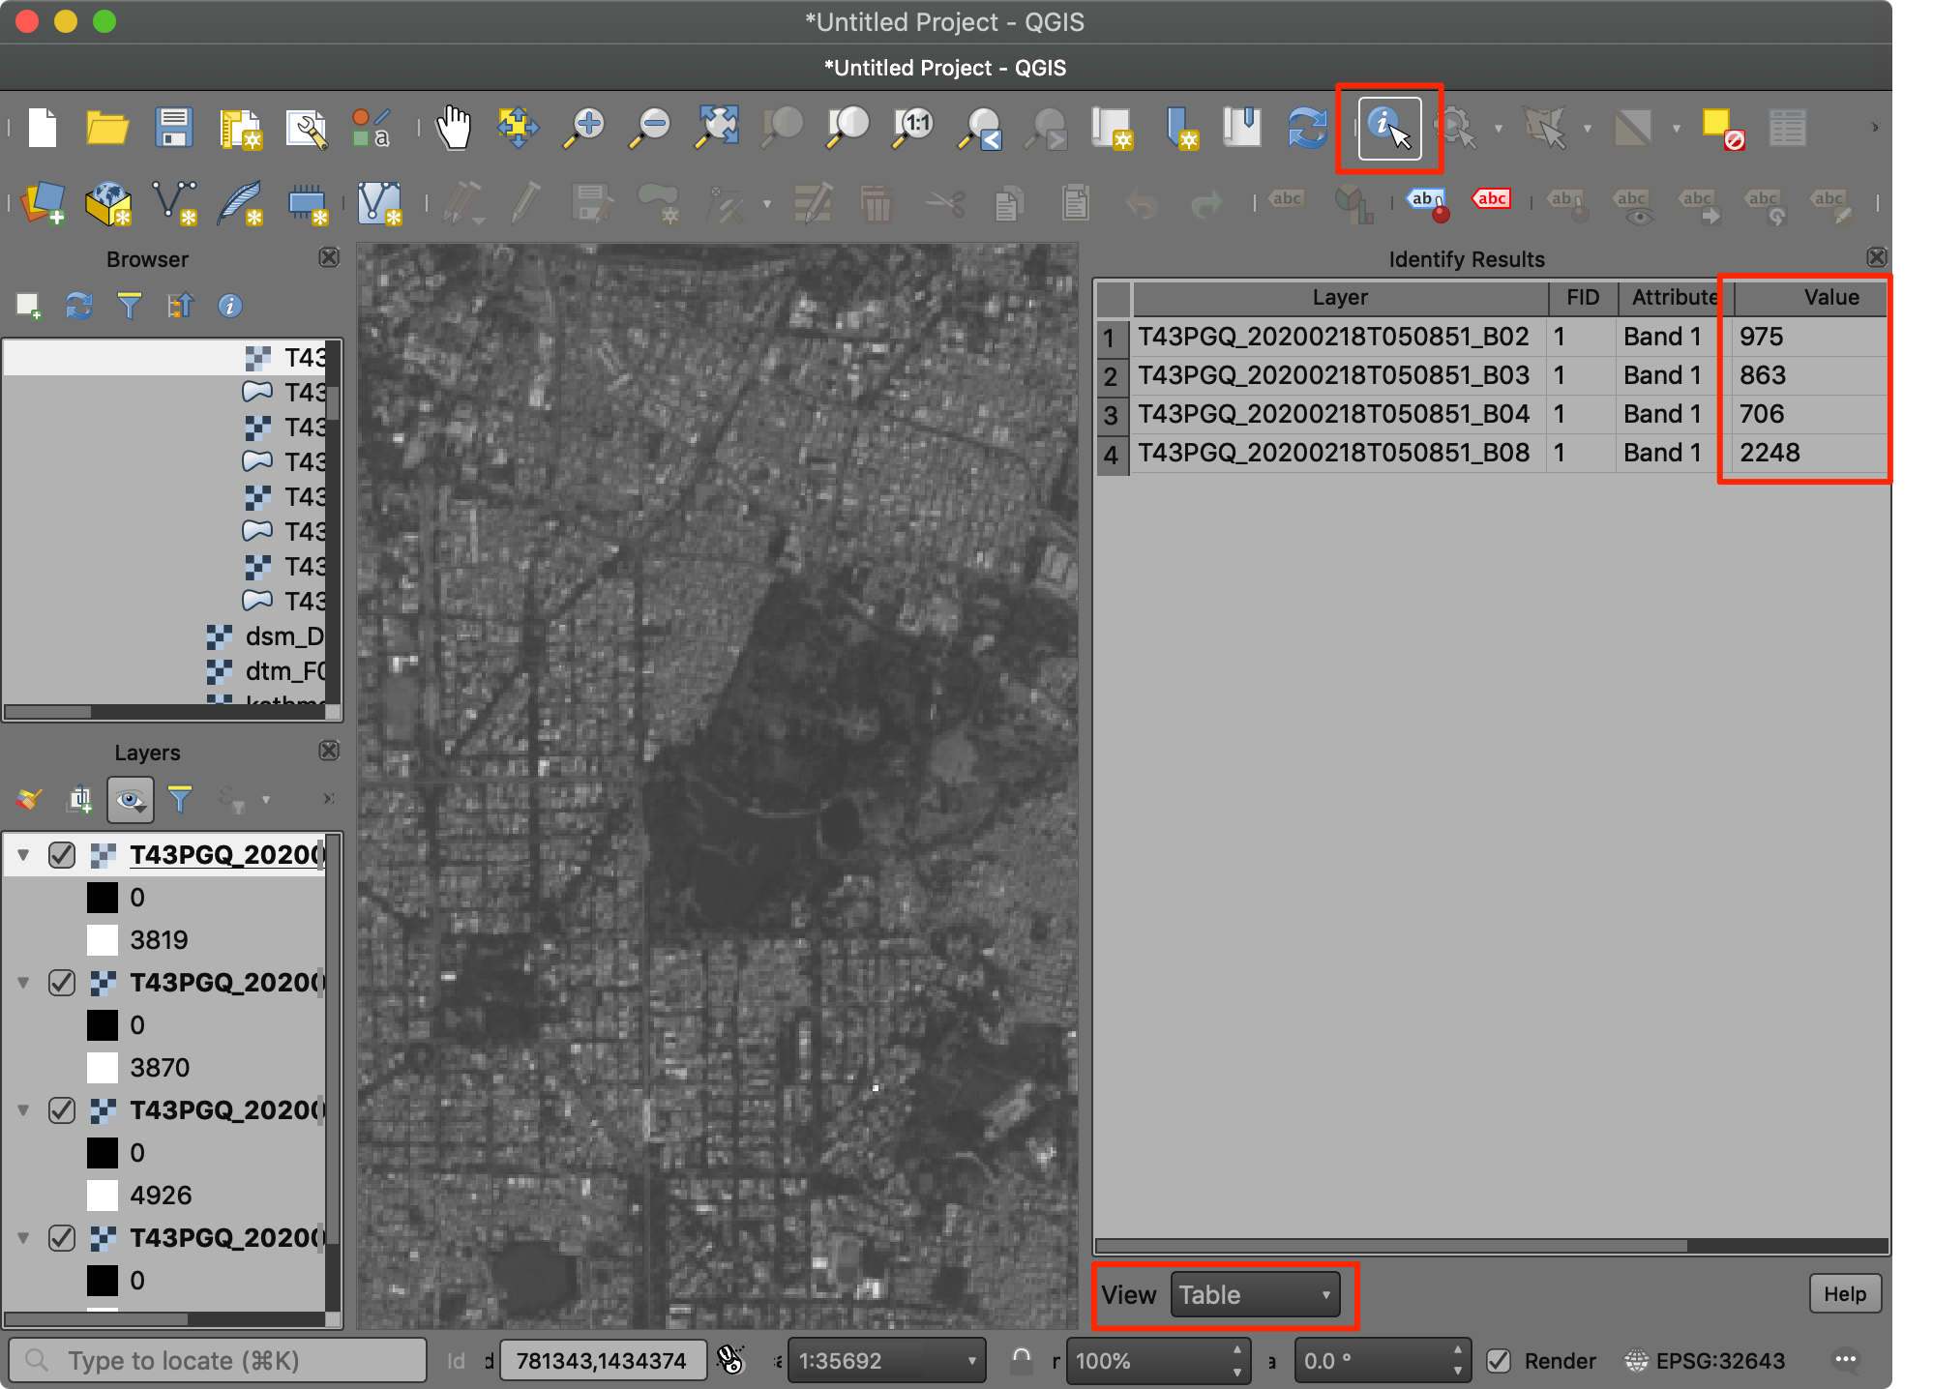Open the View Table dropdown
The image size is (1933, 1389).
coord(1255,1295)
